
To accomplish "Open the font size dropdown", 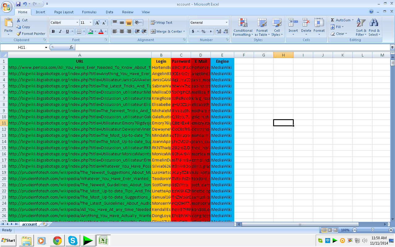I will (x=90, y=23).
